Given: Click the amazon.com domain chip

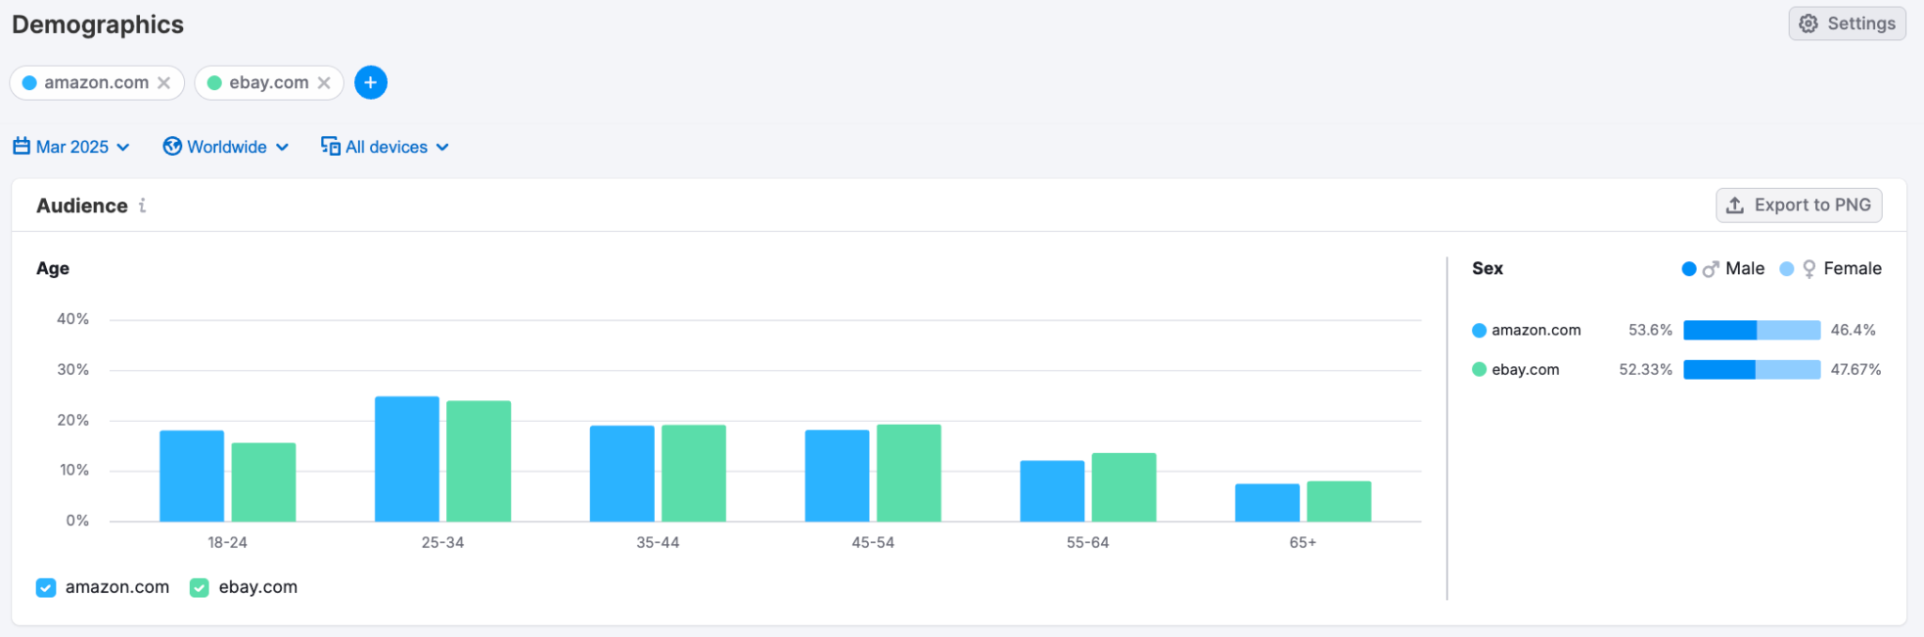Looking at the screenshot, I should point(97,83).
